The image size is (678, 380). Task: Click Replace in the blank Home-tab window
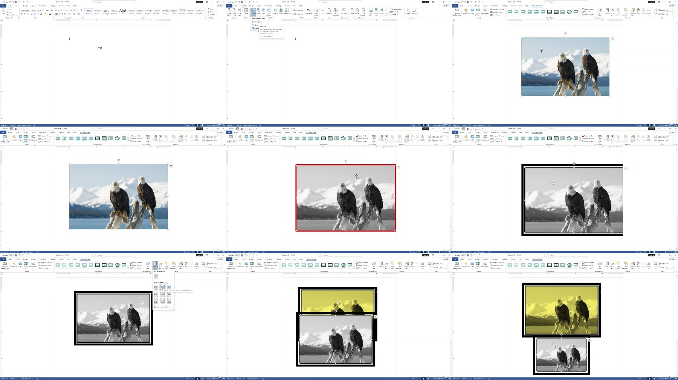(211, 12)
